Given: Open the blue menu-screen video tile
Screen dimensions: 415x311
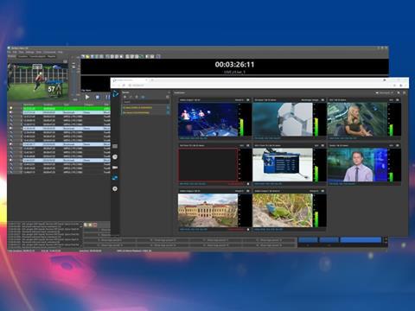Looking at the screenshot, I should point(283,165).
